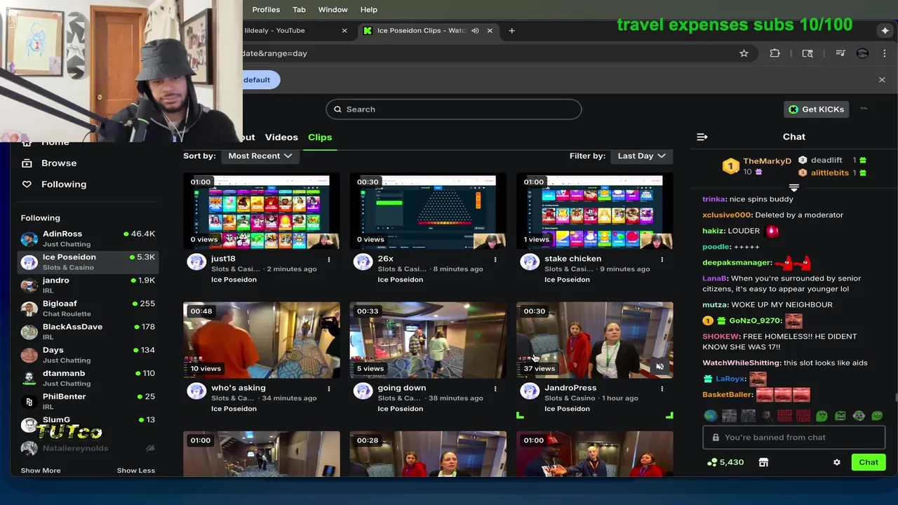
Task: Open options menu for 'JandroPress' clip
Action: pos(662,389)
